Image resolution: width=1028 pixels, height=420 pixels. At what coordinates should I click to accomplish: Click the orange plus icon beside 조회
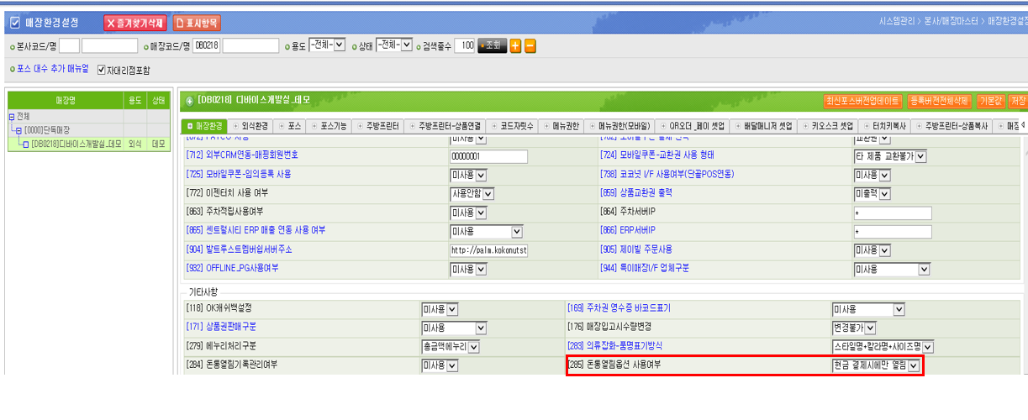click(x=515, y=46)
